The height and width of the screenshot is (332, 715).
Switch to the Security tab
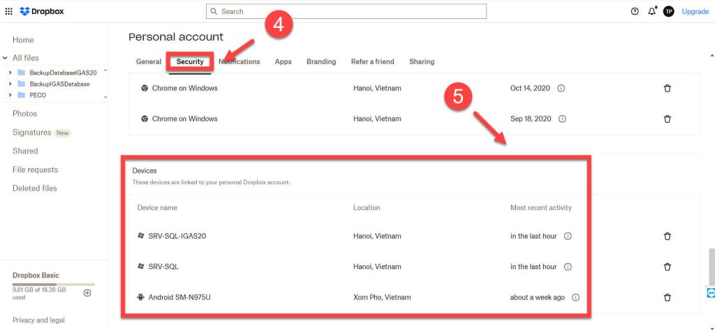coord(190,61)
